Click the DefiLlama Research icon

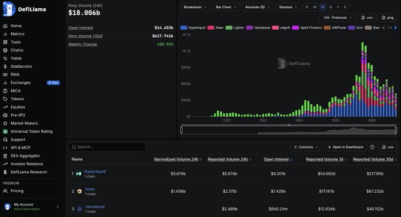tap(5, 172)
